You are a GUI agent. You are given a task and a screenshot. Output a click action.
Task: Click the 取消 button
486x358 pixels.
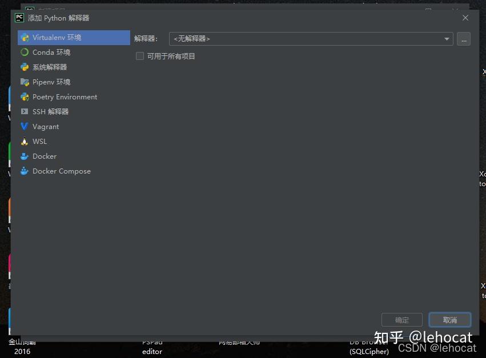(x=450, y=320)
